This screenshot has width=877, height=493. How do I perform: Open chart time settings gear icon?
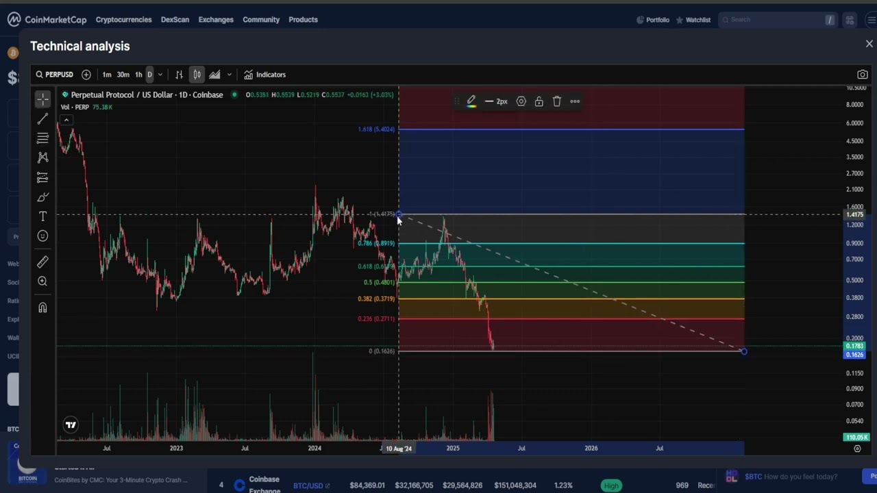click(x=857, y=448)
